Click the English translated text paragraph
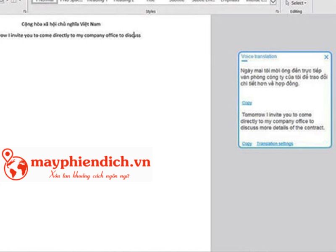This screenshot has width=336, height=252. pos(282,121)
